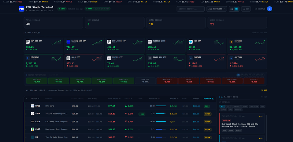Open the Bitcoin card icon

(x=231, y=42)
